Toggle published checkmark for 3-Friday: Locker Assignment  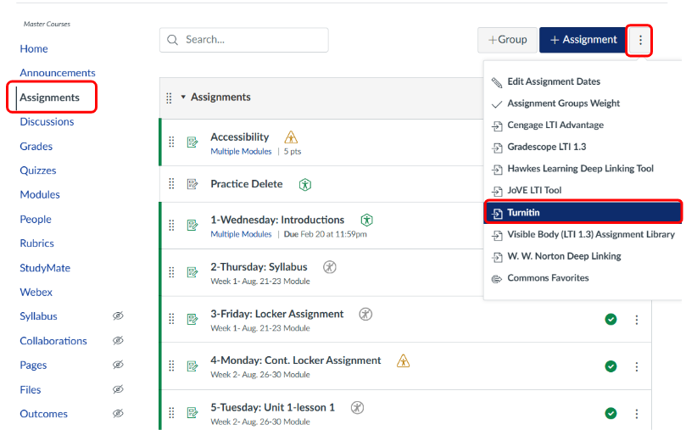click(611, 320)
